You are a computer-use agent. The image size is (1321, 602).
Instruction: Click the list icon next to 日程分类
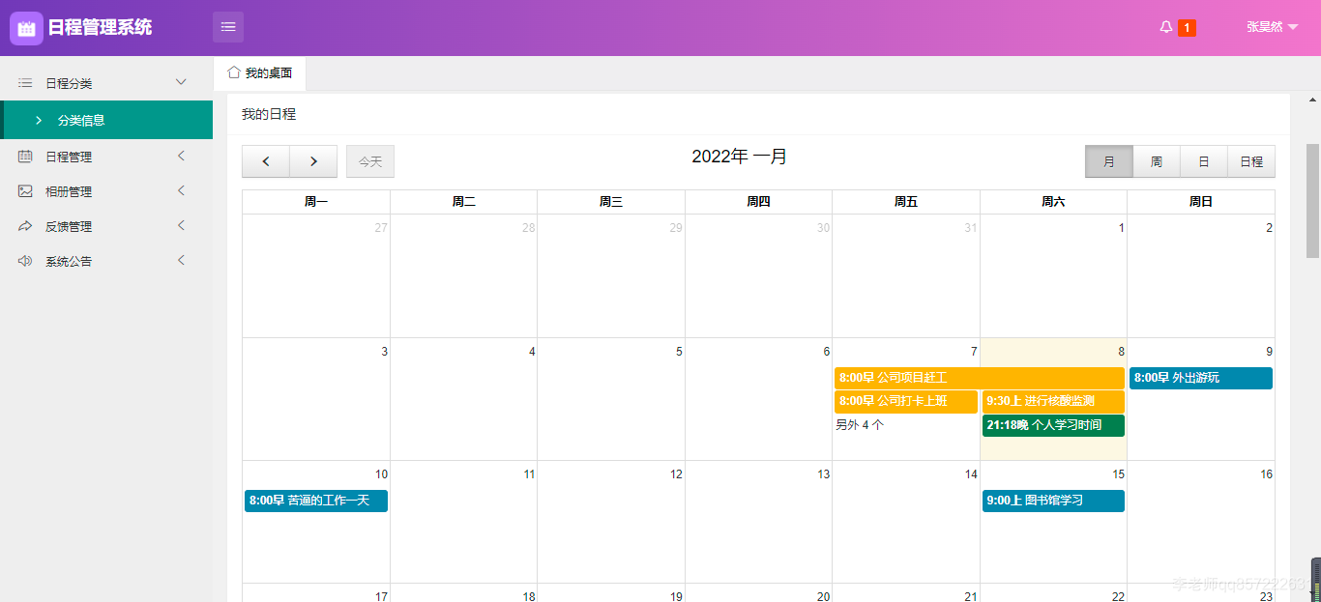(x=25, y=83)
